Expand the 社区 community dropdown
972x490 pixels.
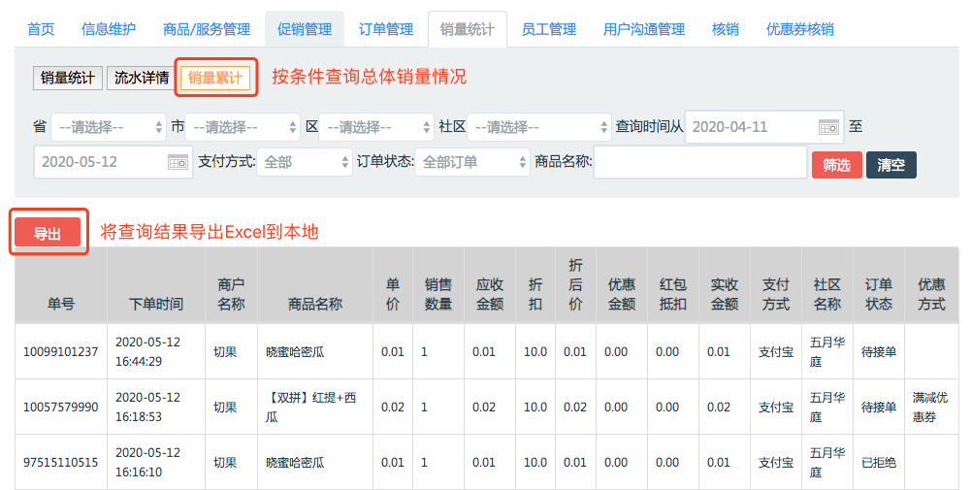(539, 128)
